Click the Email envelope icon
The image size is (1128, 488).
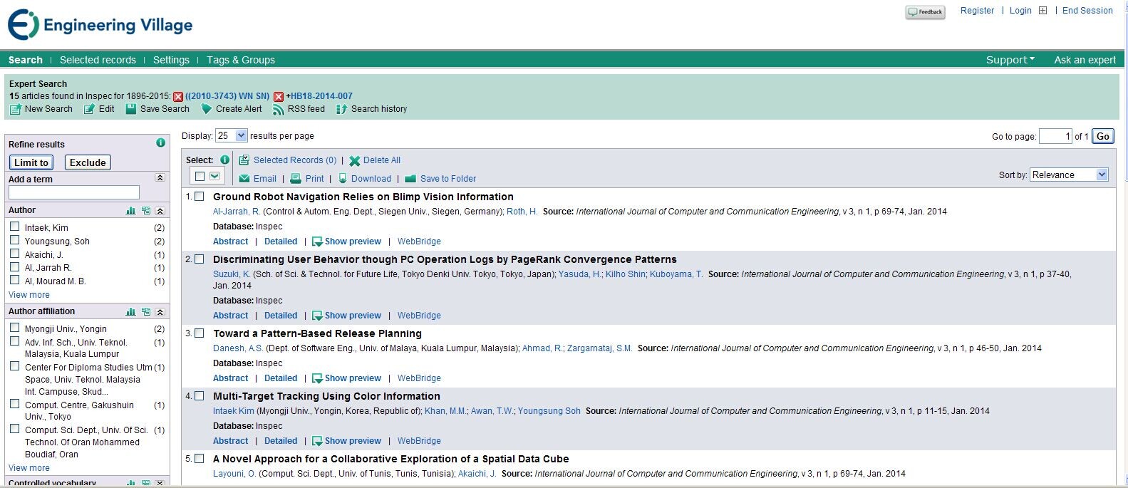pyautogui.click(x=244, y=179)
